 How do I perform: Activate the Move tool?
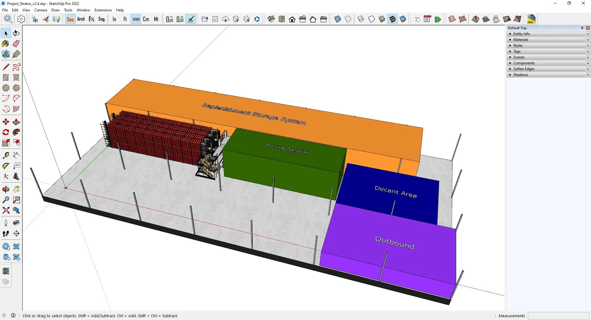(x=6, y=122)
